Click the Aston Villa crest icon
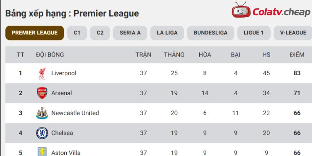Image resolution: width=312 pixels, height=156 pixels. 42,152
